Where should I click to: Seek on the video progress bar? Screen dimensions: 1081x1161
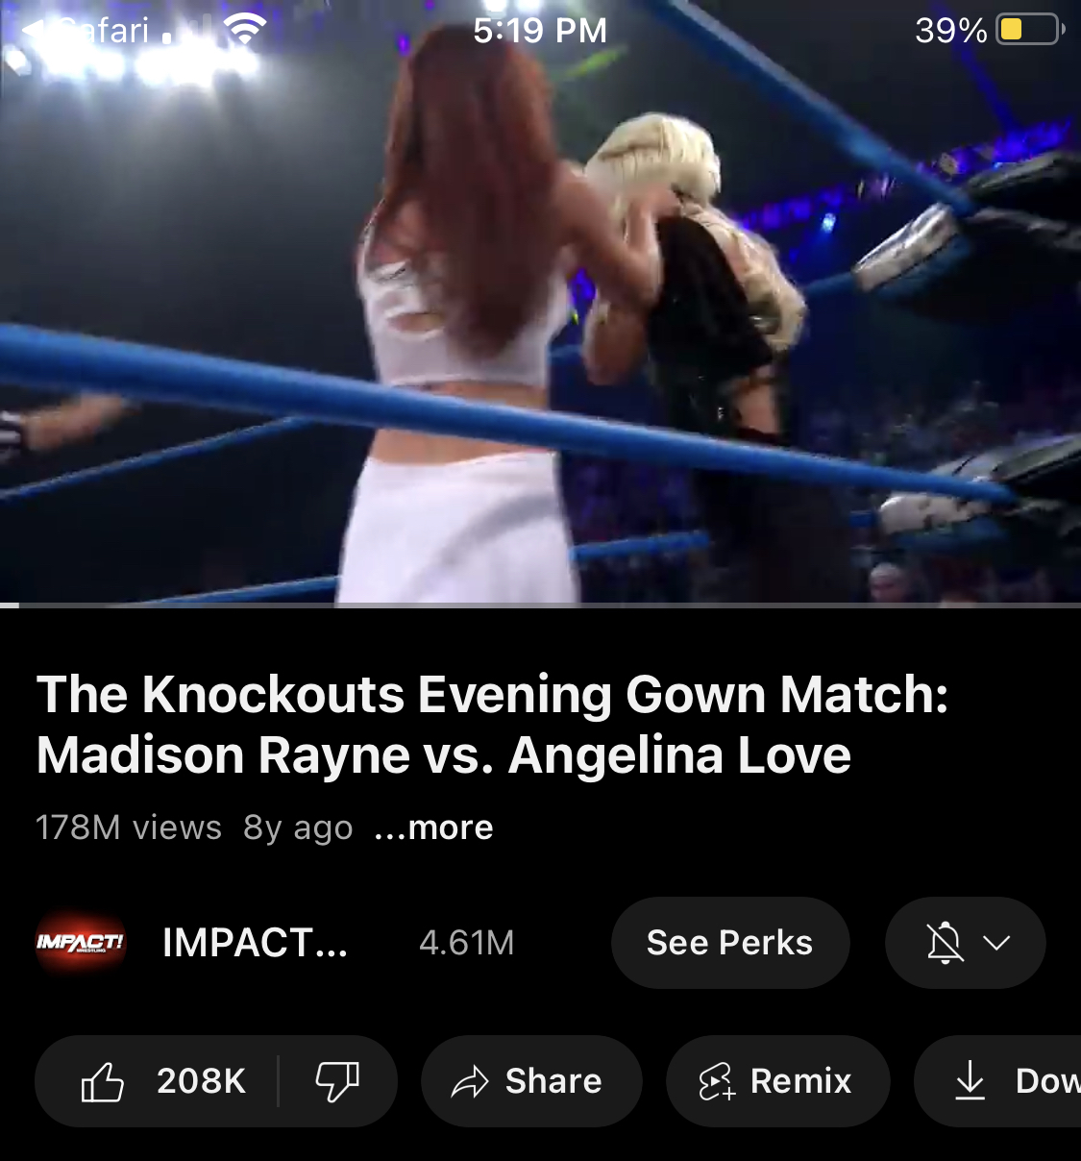tap(540, 605)
